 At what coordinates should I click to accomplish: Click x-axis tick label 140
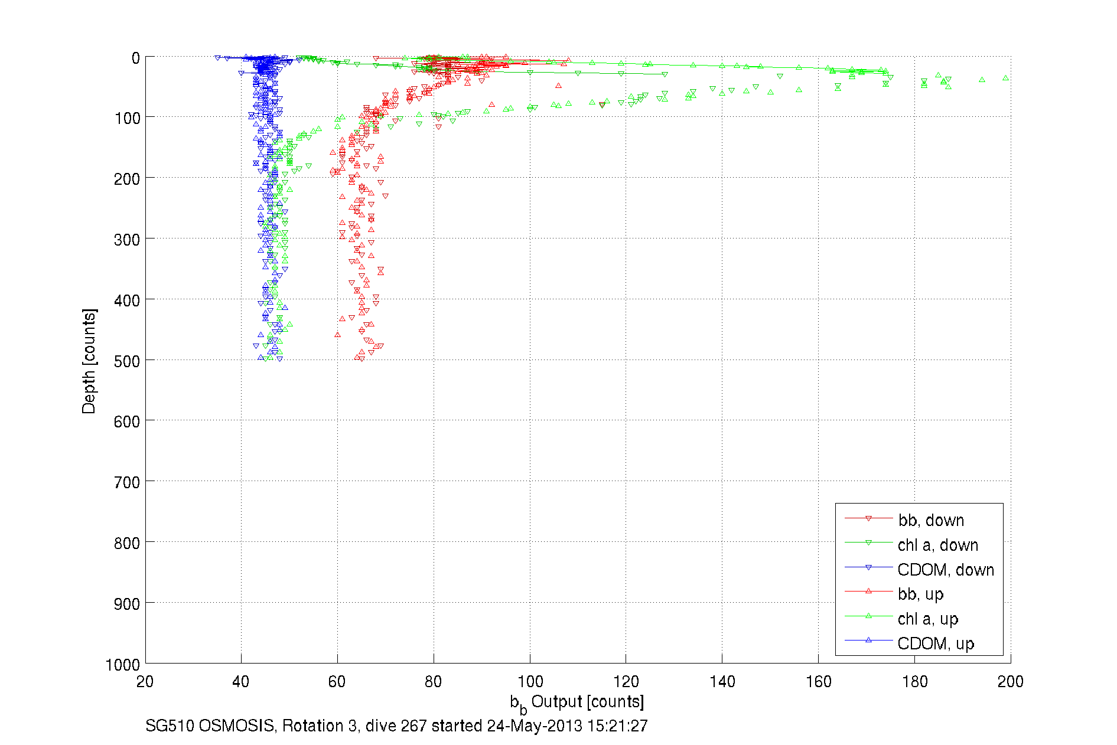(x=722, y=682)
